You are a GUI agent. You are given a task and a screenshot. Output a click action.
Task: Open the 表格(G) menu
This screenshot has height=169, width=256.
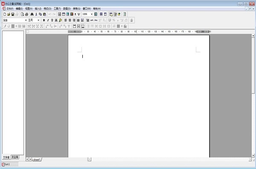[x=76, y=8]
